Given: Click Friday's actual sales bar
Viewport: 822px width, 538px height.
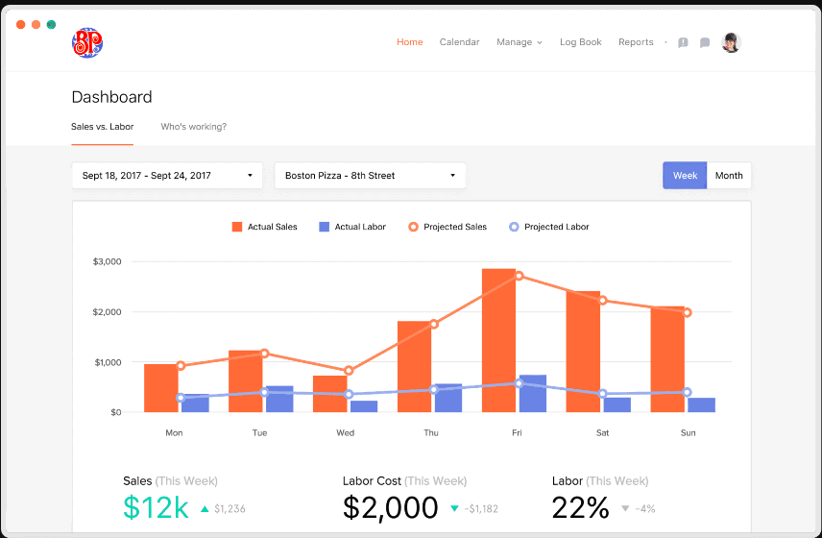Looking at the screenshot, I should pos(498,341).
